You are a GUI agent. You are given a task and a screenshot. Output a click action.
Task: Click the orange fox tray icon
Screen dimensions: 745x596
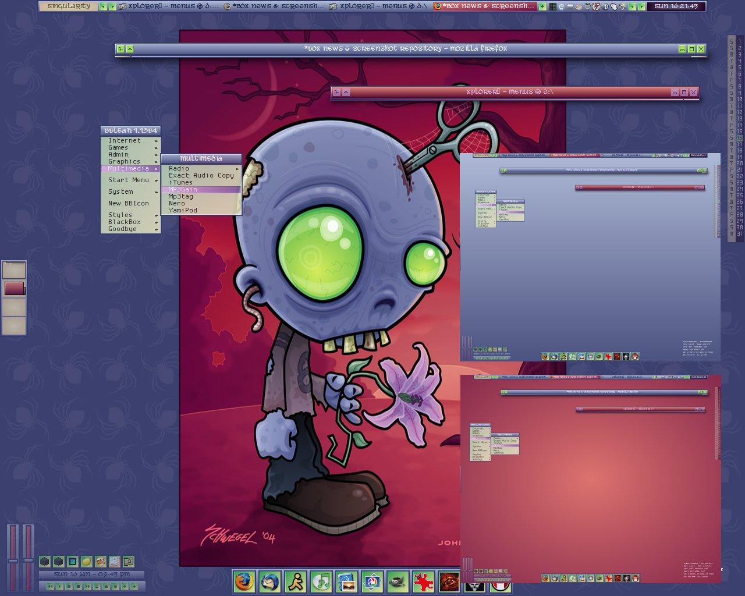(x=101, y=562)
